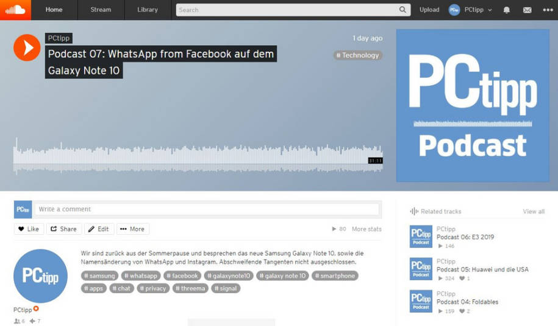558x326 pixels.
Task: Click the 80 plays counter icon
Action: [334, 229]
